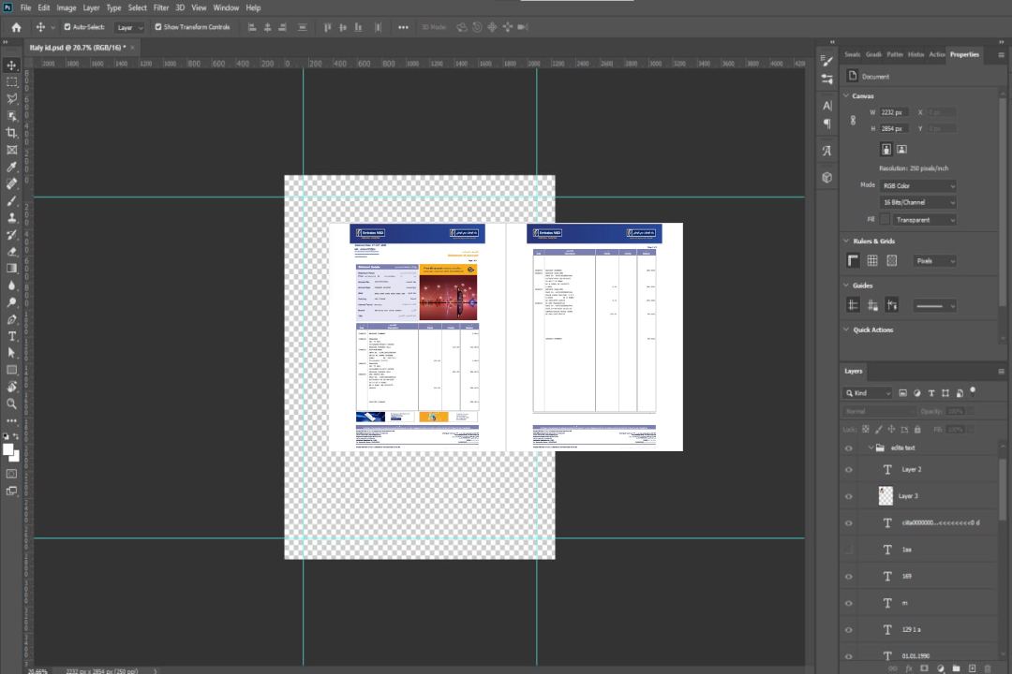Image resolution: width=1012 pixels, height=674 pixels.
Task: Open the Mode RGB Color dropdown
Action: 917,185
